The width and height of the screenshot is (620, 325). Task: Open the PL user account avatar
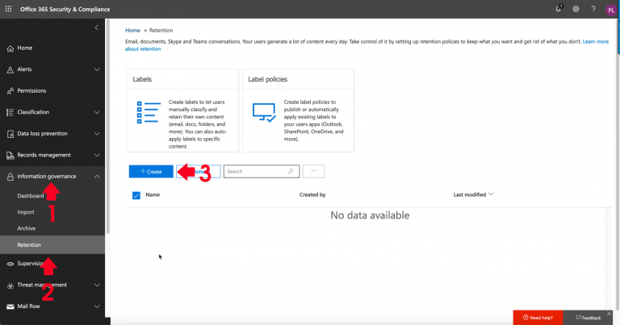click(x=610, y=10)
